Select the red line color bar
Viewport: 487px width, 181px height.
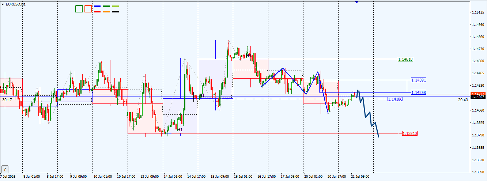pyautogui.click(x=97, y=12)
